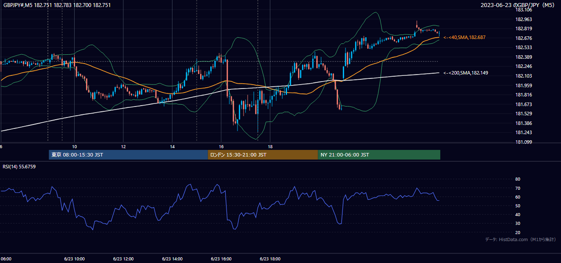Click RSI scale level 40
The image size is (561, 263).
pyautogui.click(x=518, y=214)
